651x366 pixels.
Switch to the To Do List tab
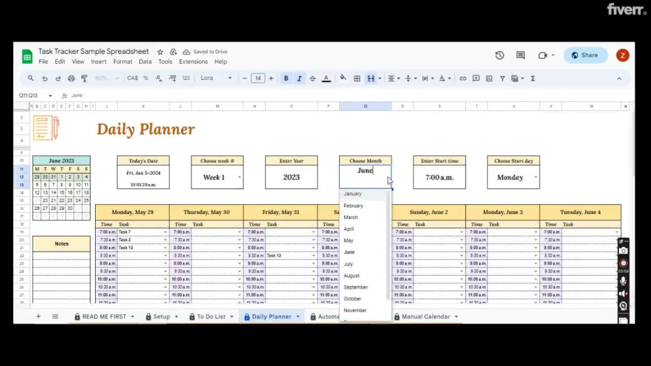(211, 317)
